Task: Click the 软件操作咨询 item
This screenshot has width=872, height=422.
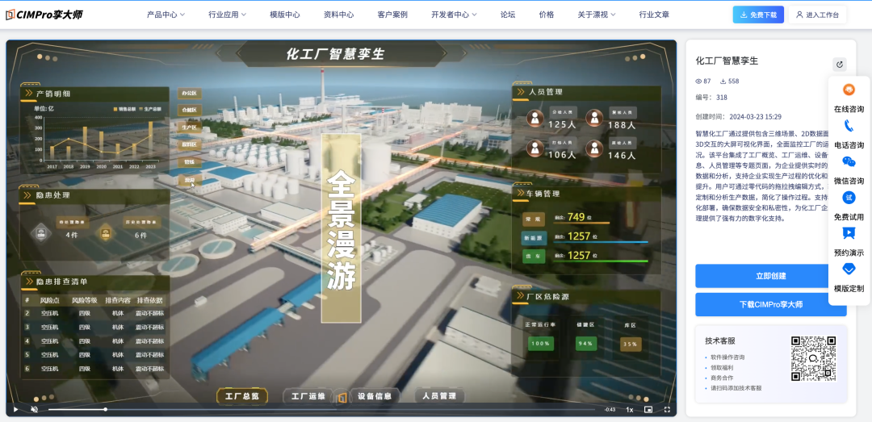Action: pos(727,357)
